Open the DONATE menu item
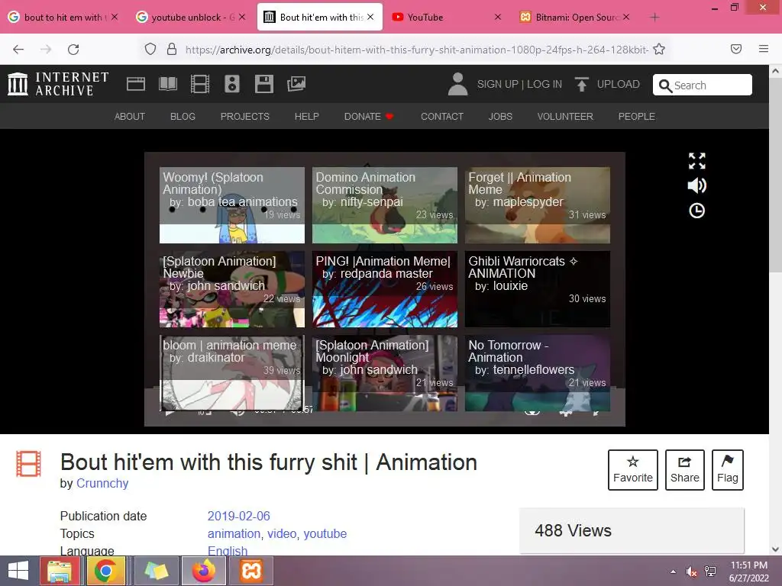 pos(369,116)
